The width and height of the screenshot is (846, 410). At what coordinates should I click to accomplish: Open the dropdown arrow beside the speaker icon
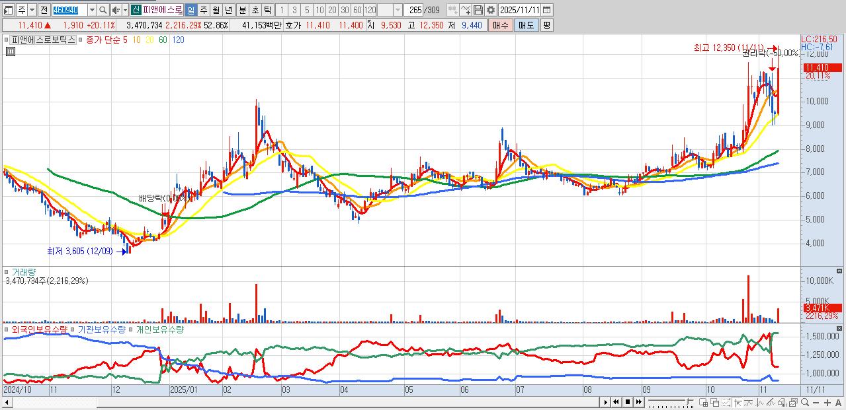tap(125, 10)
